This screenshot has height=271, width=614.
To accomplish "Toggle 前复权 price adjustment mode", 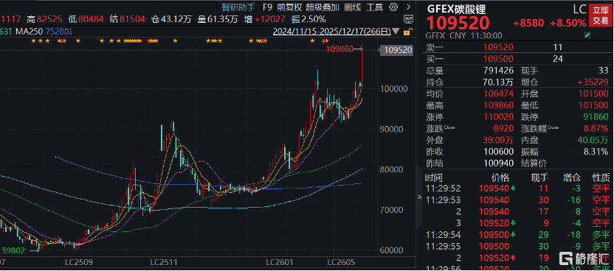I will point(289,7).
